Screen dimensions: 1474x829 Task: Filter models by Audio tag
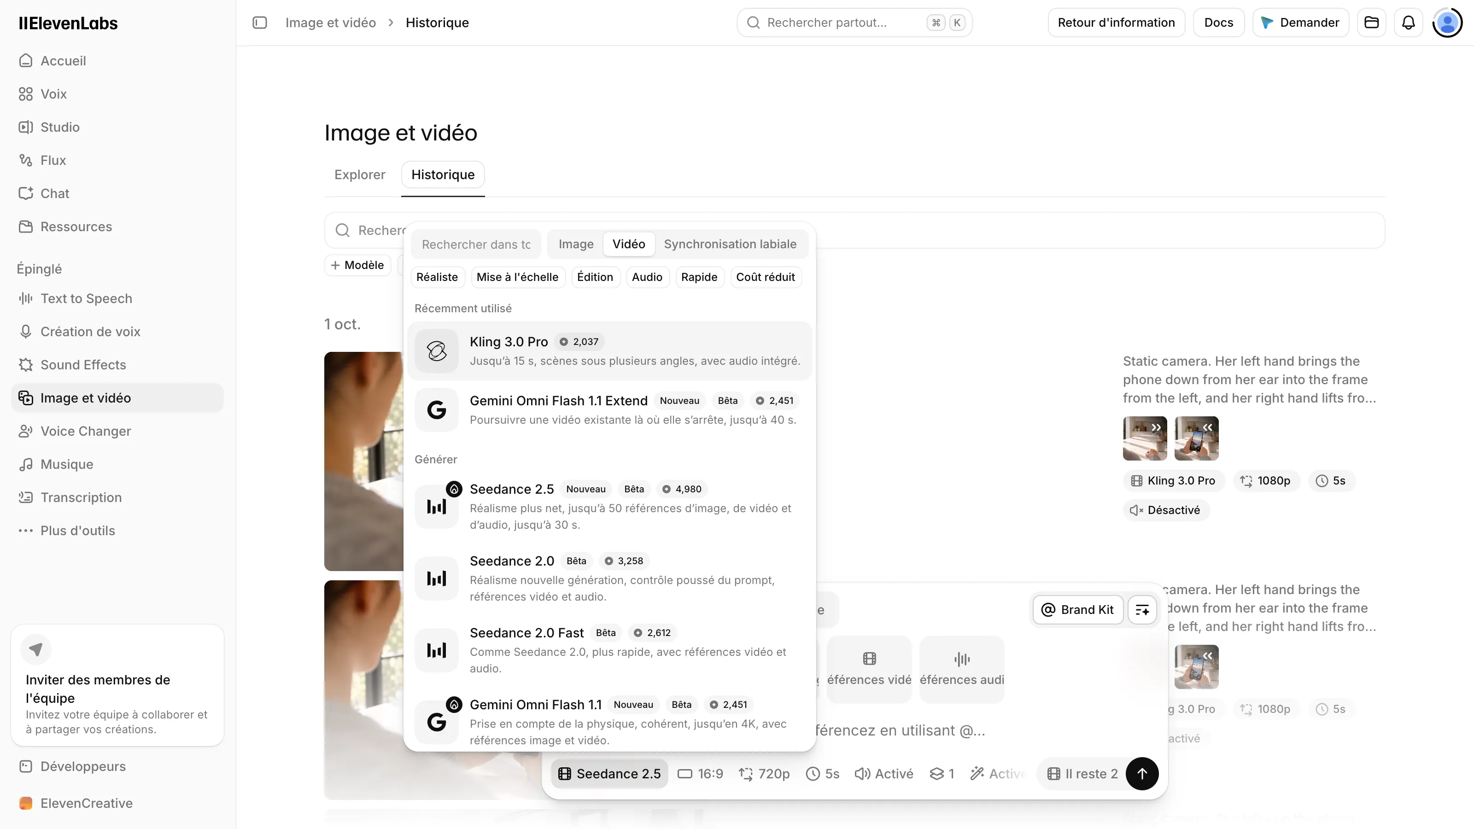[647, 277]
